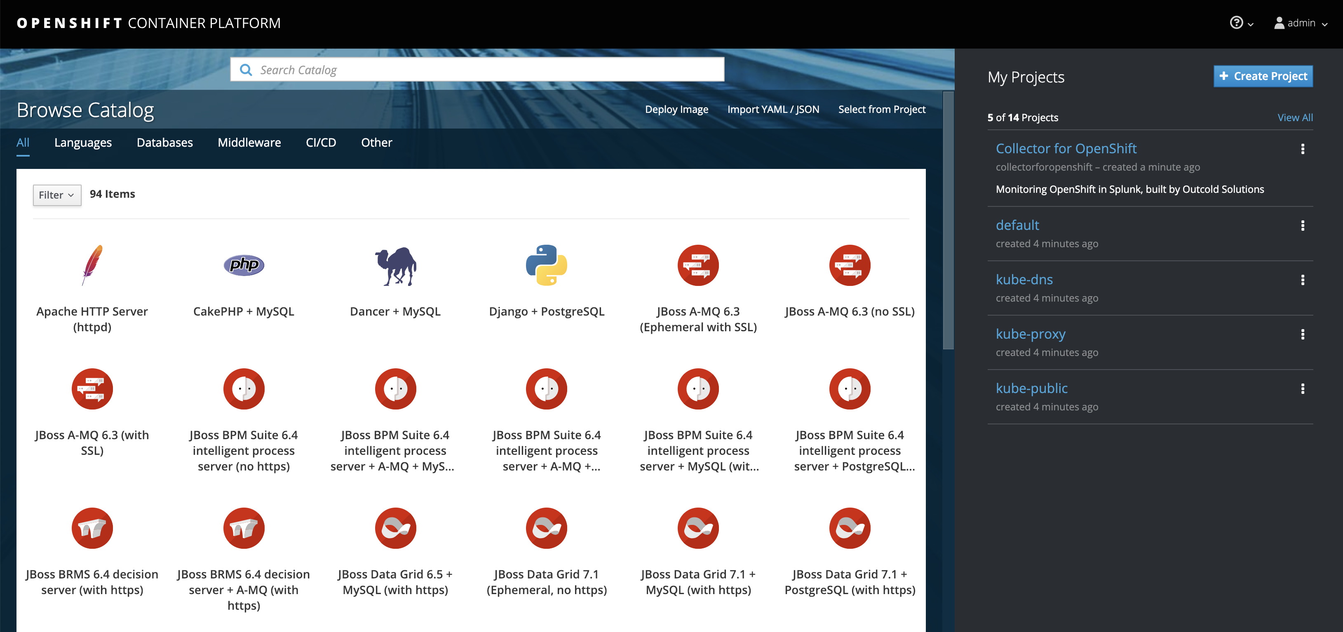Image resolution: width=1343 pixels, height=632 pixels.
Task: Select JBoss A-MQ 6.3 (no SSL) icon
Action: pos(849,265)
